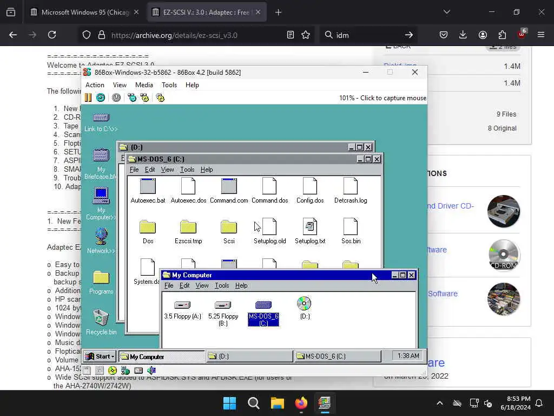Select Network desktop shortcut icon
554x416 pixels.
tap(101, 241)
